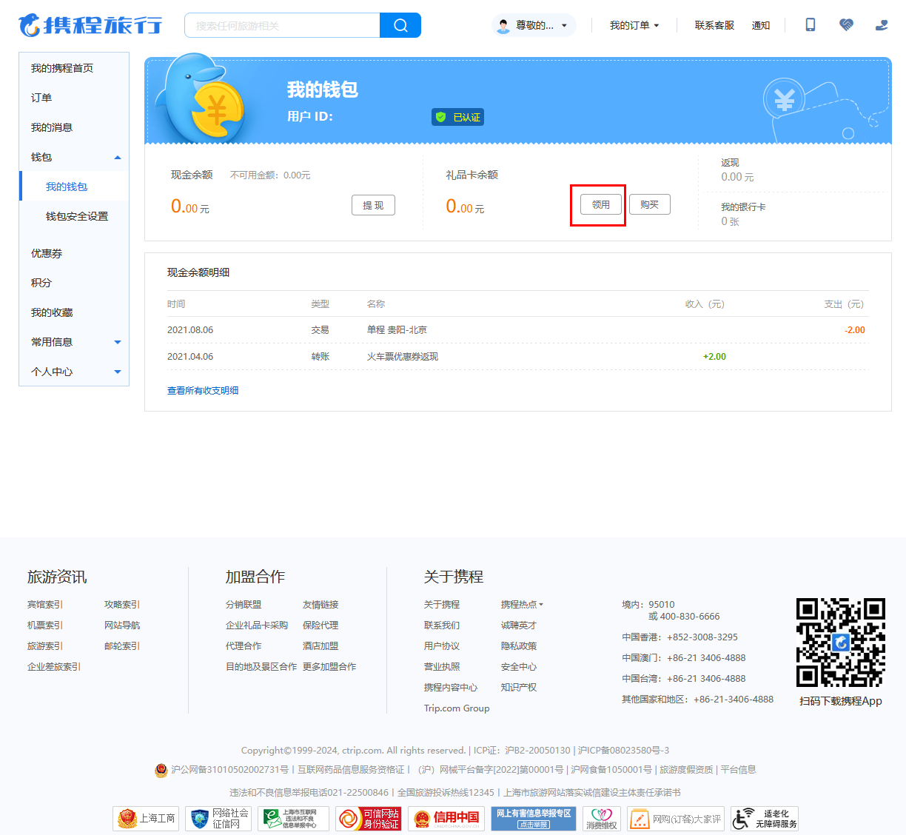The width and height of the screenshot is (906, 835).
Task: Open the 适老化无障碍服务 accessibility badge
Action: tap(765, 818)
